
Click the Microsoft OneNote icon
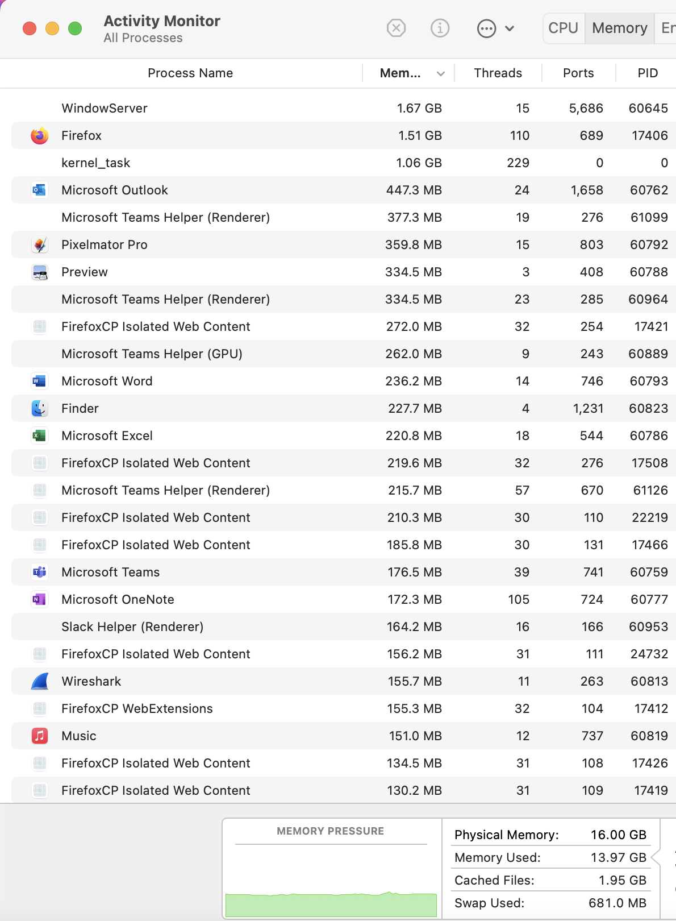[39, 599]
